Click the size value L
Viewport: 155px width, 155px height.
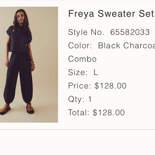click(x=96, y=72)
